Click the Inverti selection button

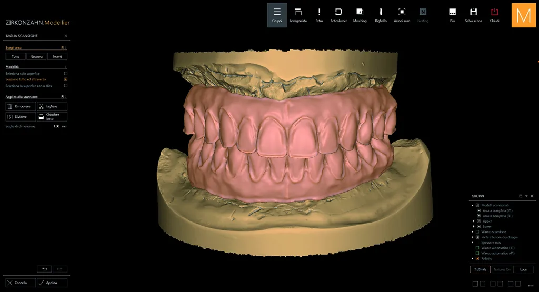[x=57, y=56]
